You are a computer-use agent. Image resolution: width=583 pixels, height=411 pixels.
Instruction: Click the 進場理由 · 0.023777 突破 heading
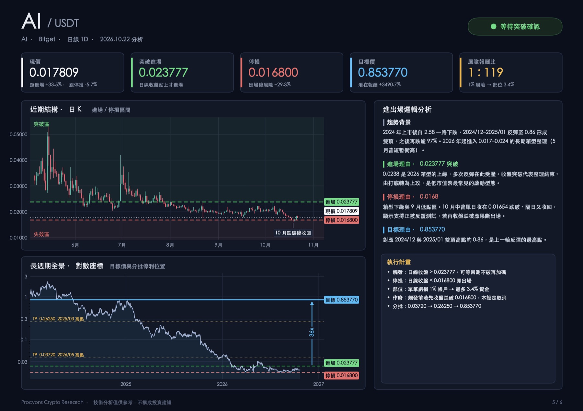pos(422,164)
